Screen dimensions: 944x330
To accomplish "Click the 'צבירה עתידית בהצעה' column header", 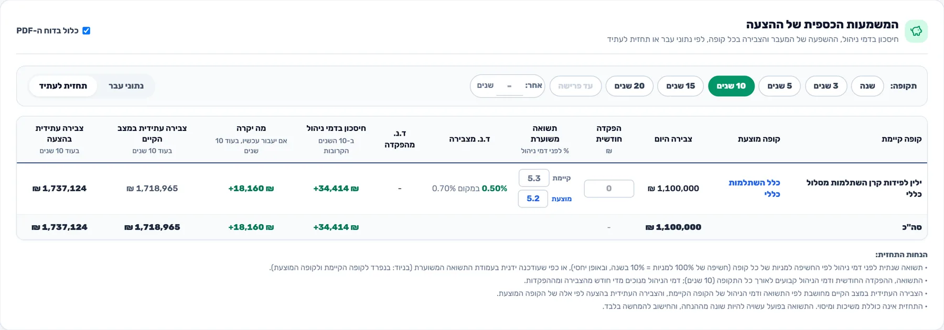I will pyautogui.click(x=59, y=134).
